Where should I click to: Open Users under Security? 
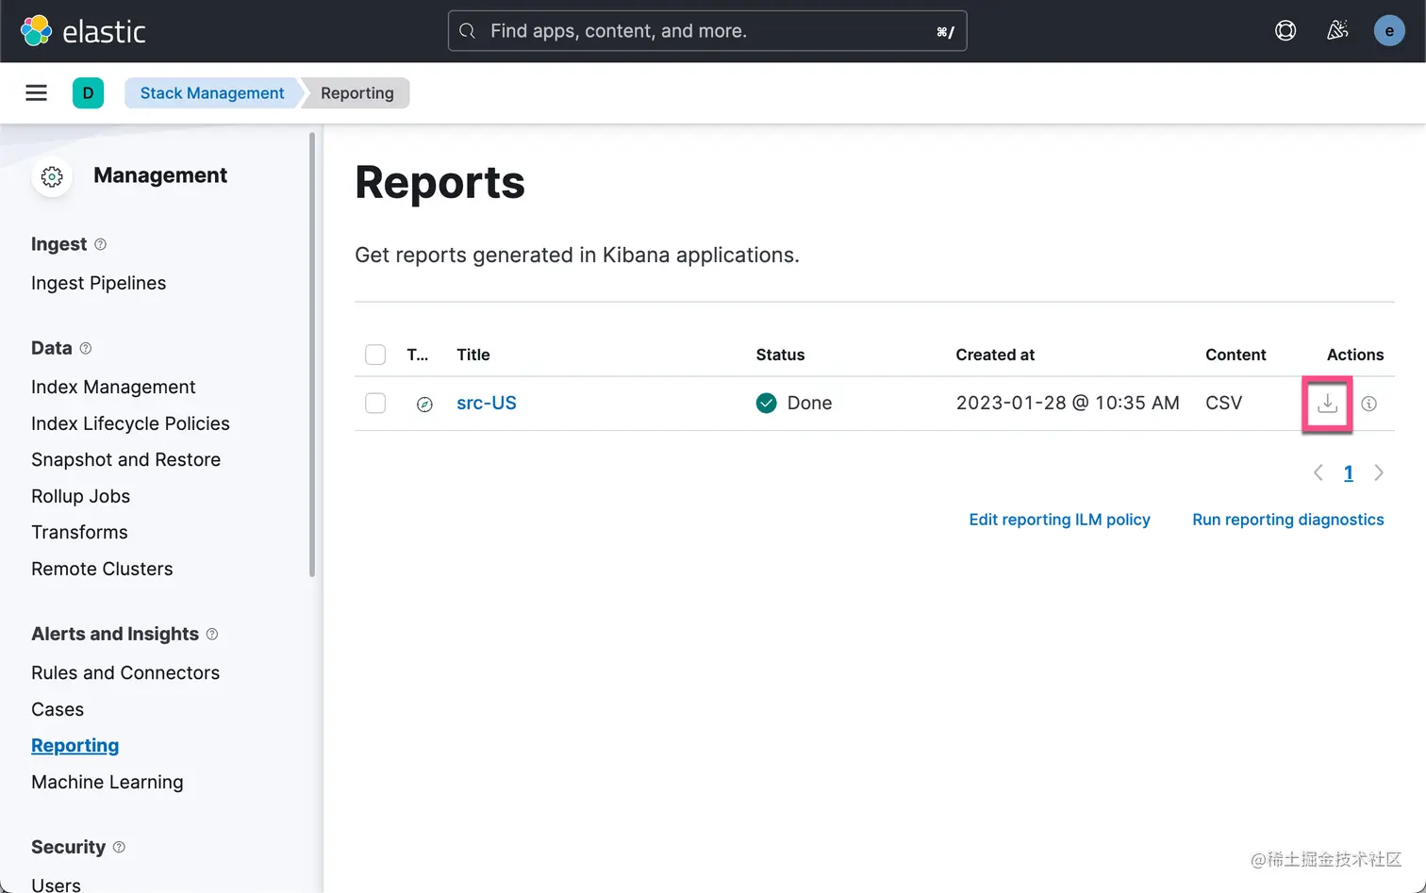[56, 885]
